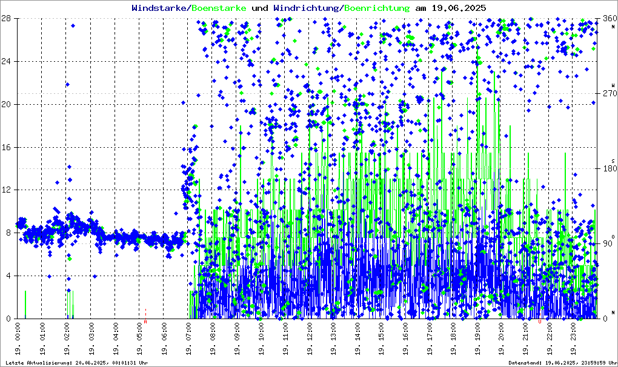Select the 20 tick label on the speed axis
618x367 pixels.
pyautogui.click(x=5, y=104)
